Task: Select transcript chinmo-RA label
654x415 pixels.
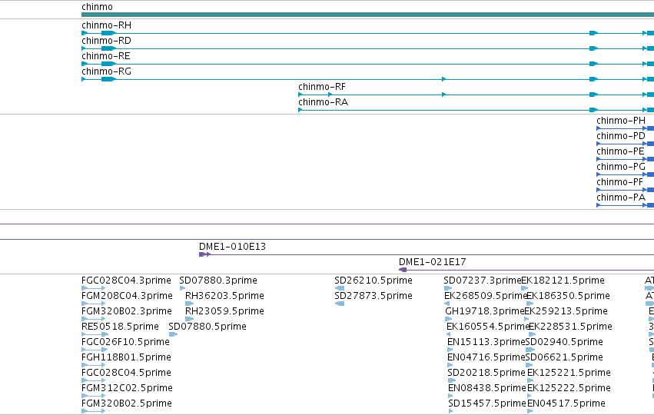Action: coord(324,103)
